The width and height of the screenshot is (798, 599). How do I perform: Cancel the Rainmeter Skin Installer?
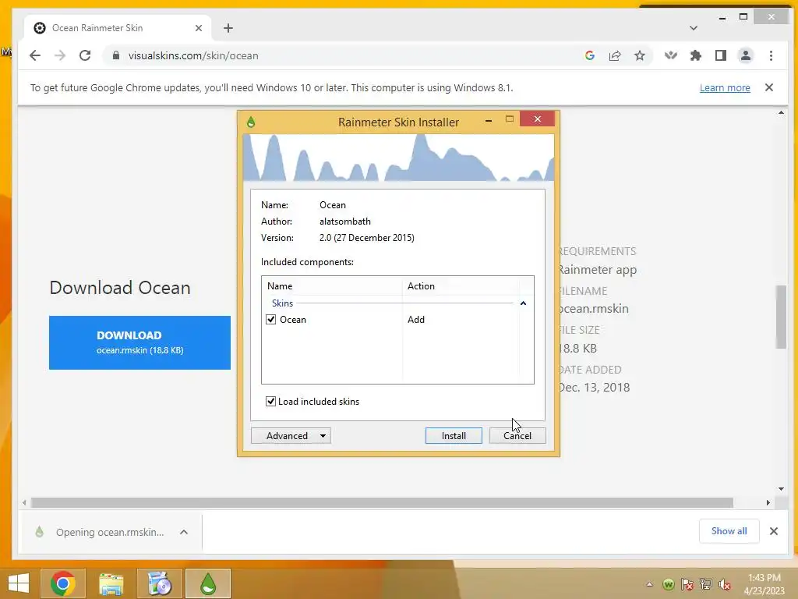tap(517, 435)
